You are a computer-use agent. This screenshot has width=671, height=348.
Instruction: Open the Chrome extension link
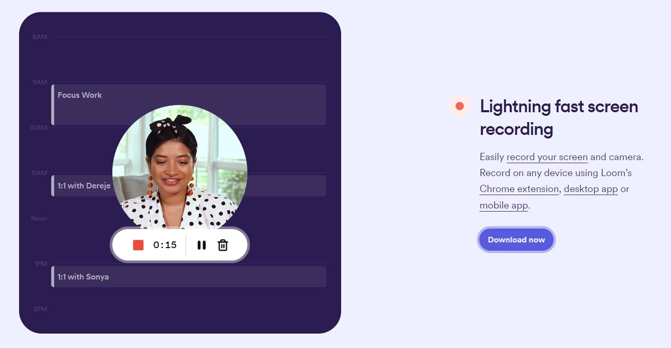pyautogui.click(x=519, y=189)
